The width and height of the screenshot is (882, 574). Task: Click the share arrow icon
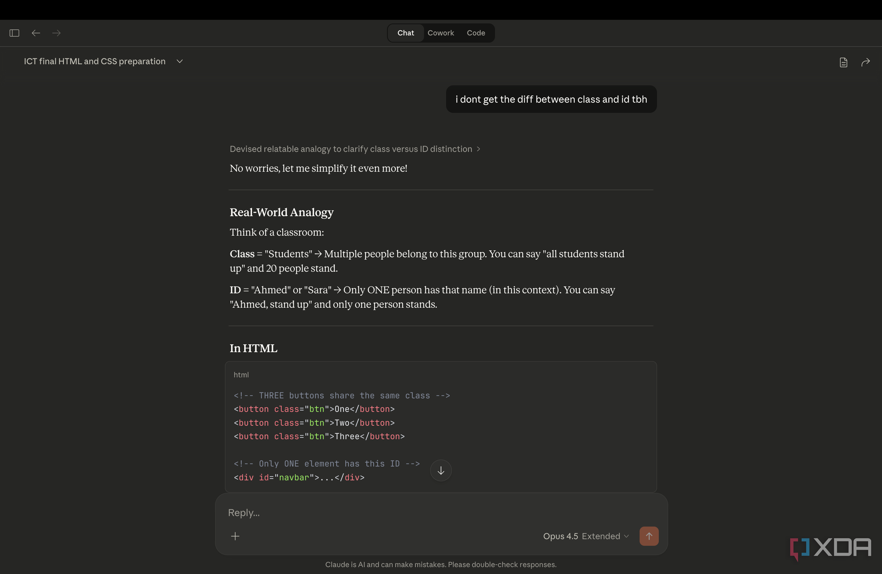[x=865, y=62]
